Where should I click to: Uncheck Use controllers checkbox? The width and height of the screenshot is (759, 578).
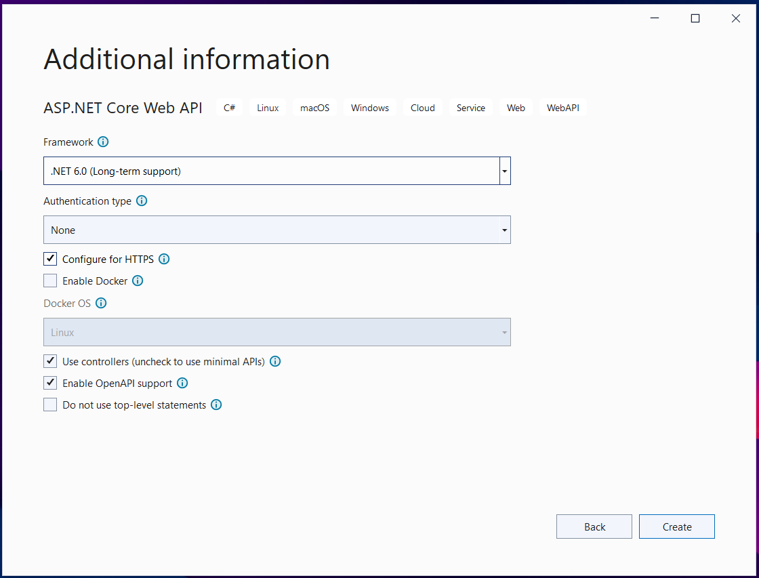[50, 361]
